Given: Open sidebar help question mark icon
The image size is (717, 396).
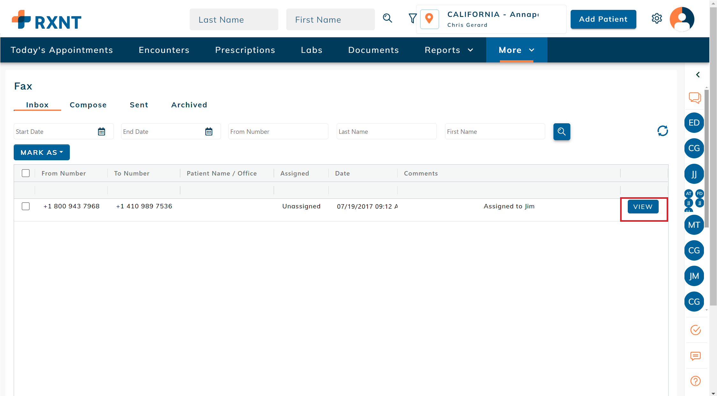Looking at the screenshot, I should [695, 381].
